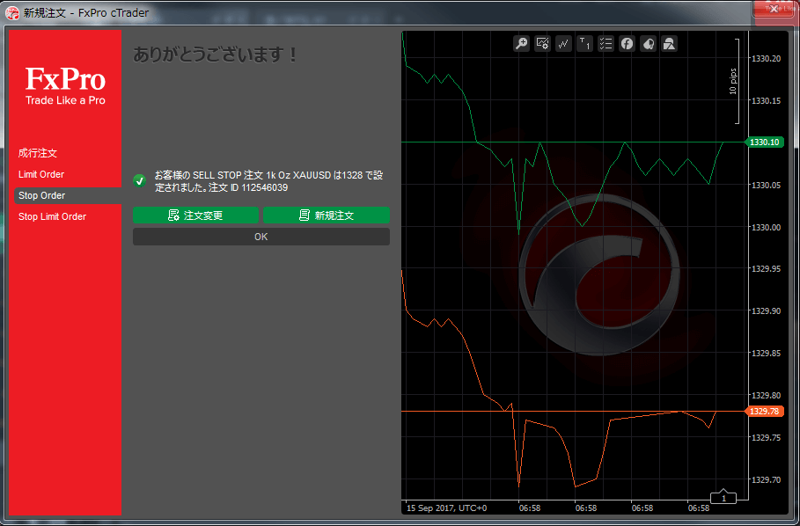800x526 pixels.
Task: Click the zoom-in magnifier chart icon
Action: tap(521, 43)
